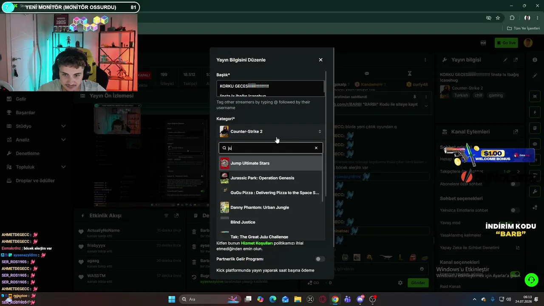
Task: Click the info icon in right rail
Action: tap(535, 60)
